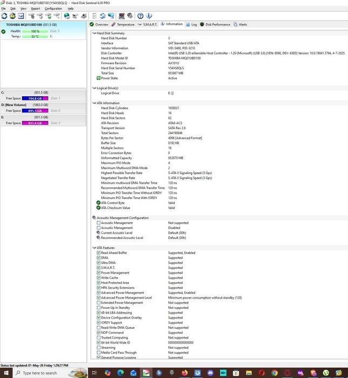Screen dimensions: 348x378
Task: Collapse the ATA Features section
Action: point(94,248)
